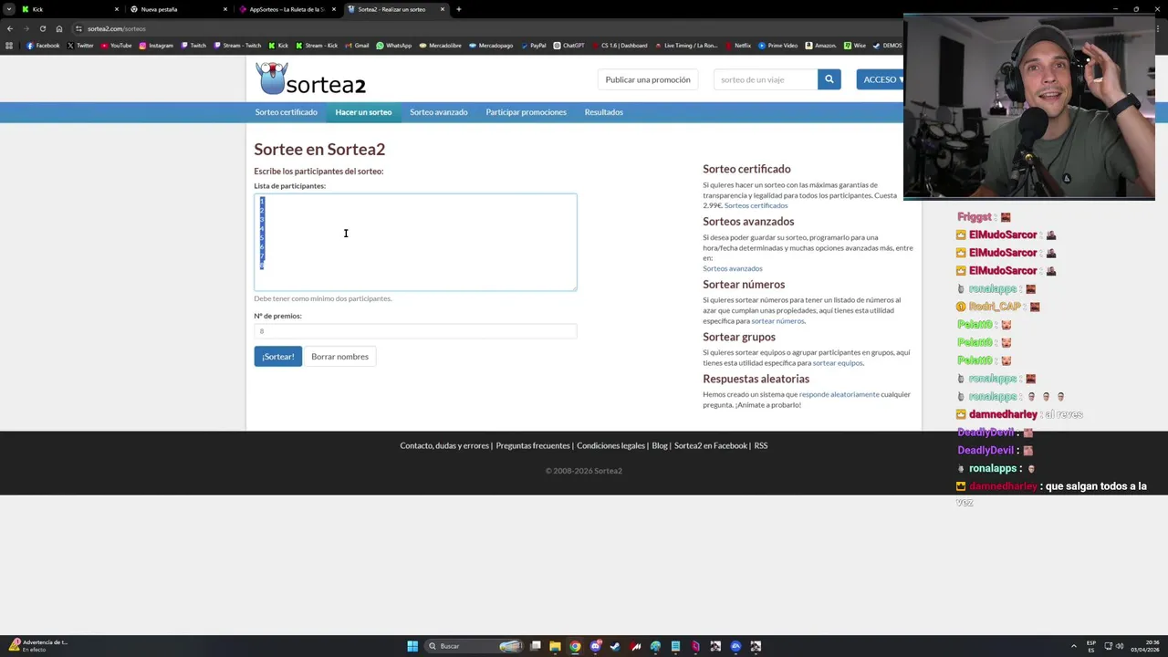This screenshot has width=1168, height=657.
Task: Follow the sortear equipos link
Action: [x=838, y=362]
